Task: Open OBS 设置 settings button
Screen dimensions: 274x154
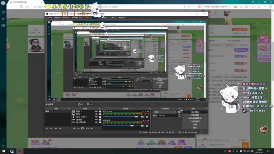Action: click(x=195, y=125)
